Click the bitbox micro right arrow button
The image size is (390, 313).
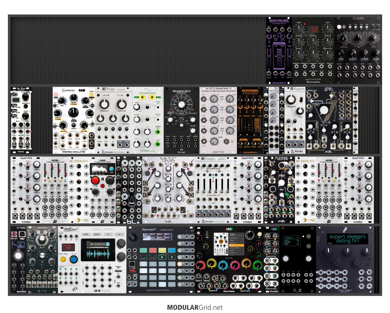120,234
